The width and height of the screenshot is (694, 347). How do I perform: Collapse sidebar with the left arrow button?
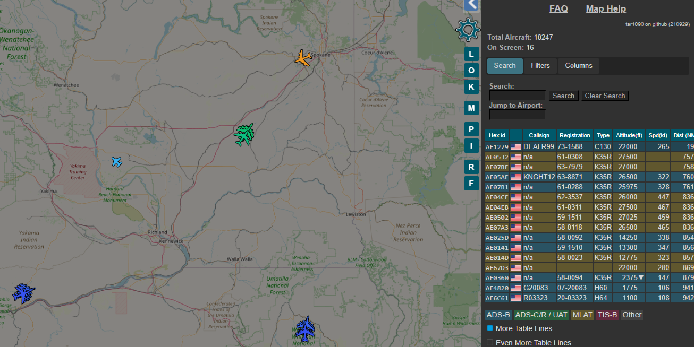tap(471, 5)
